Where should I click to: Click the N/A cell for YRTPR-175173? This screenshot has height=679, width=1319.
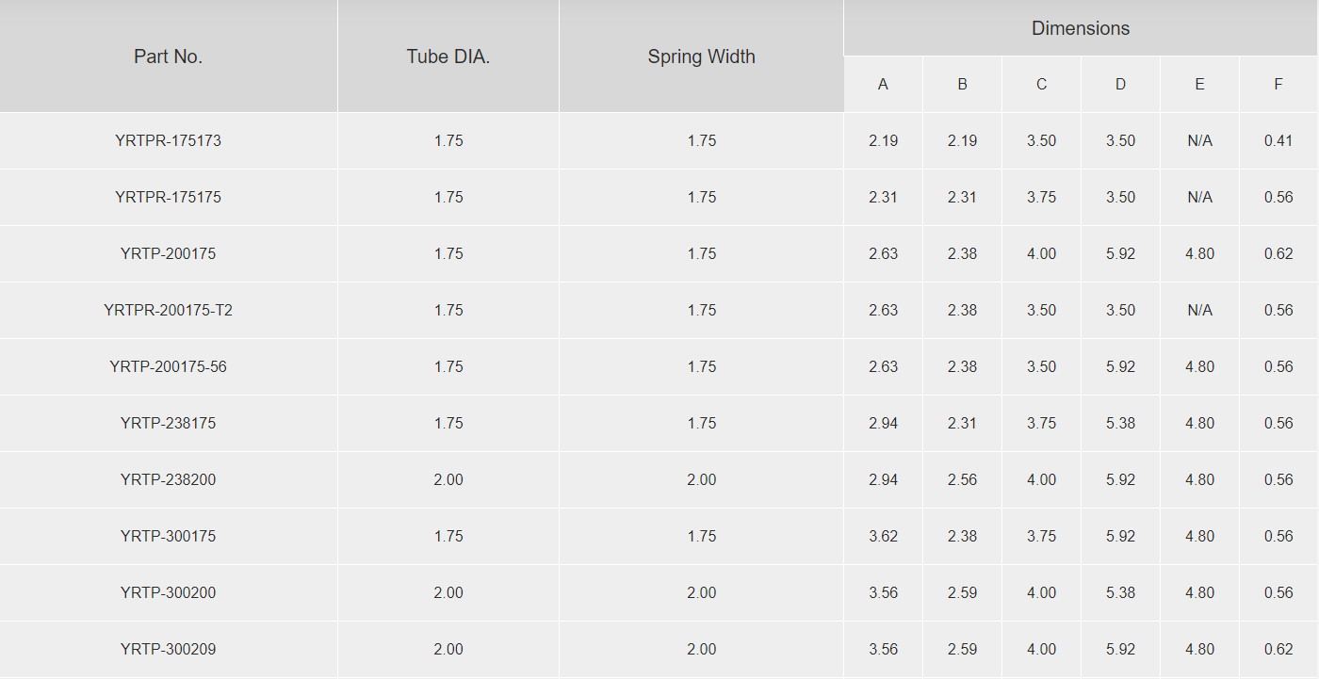1199,141
